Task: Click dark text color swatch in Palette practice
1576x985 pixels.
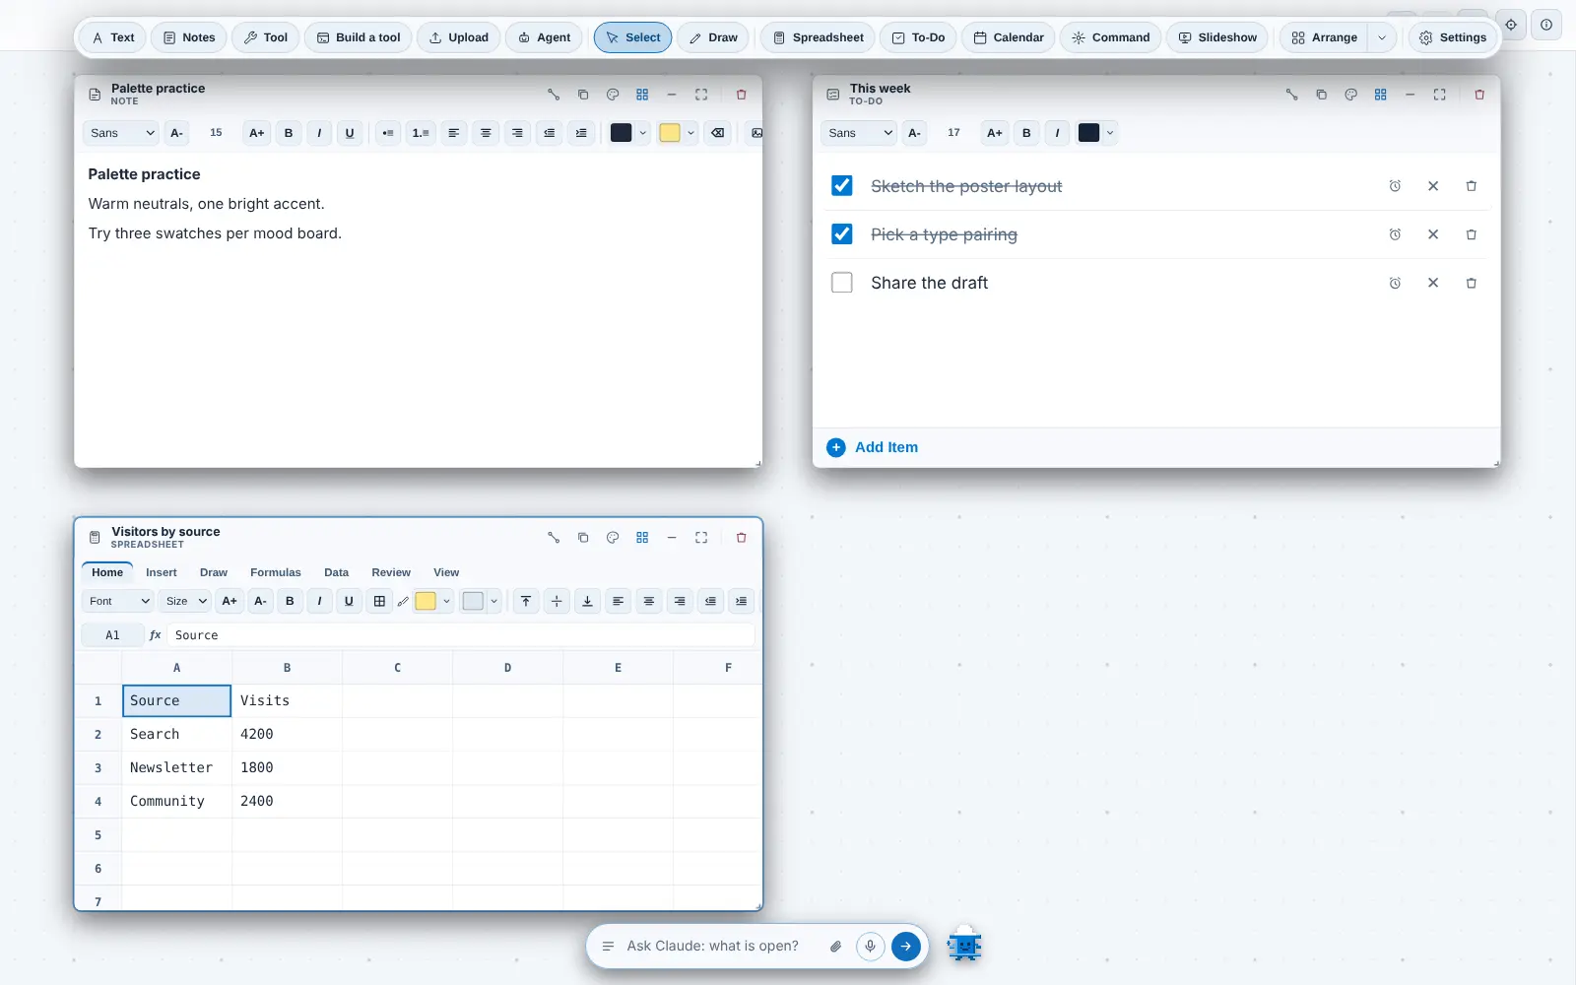Action: [621, 133]
